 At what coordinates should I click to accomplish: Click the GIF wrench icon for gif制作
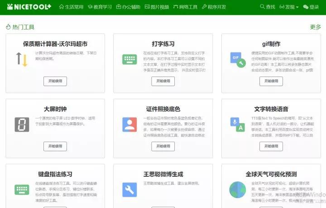point(238,60)
